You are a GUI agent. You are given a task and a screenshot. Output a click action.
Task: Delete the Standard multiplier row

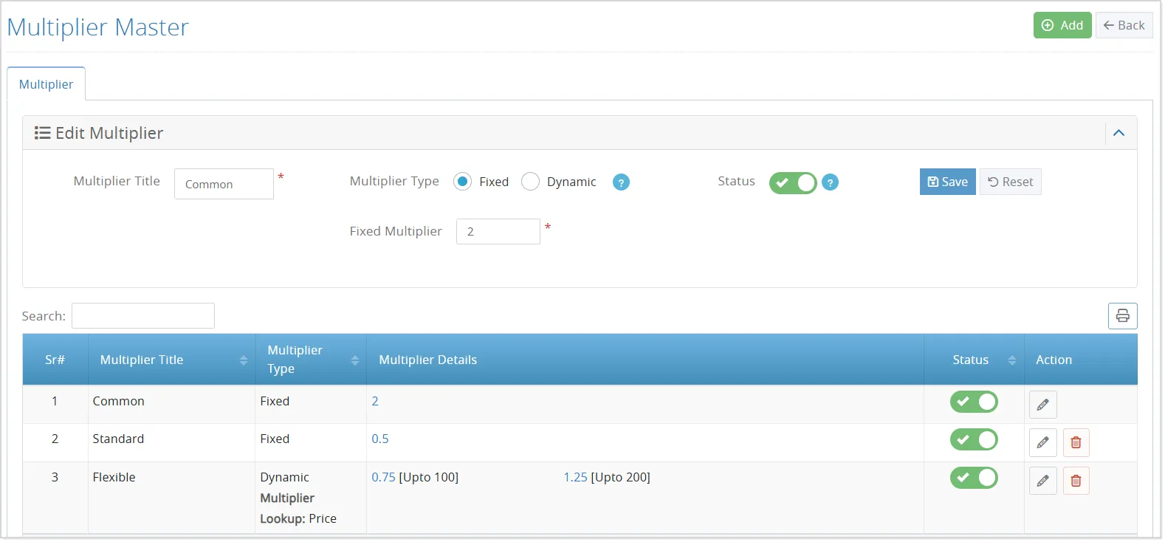point(1076,442)
